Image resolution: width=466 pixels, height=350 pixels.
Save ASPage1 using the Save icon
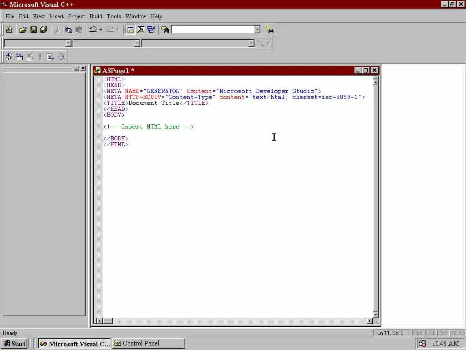pyautogui.click(x=34, y=30)
